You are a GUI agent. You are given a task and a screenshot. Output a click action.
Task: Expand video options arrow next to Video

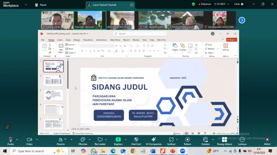[x=37, y=140]
